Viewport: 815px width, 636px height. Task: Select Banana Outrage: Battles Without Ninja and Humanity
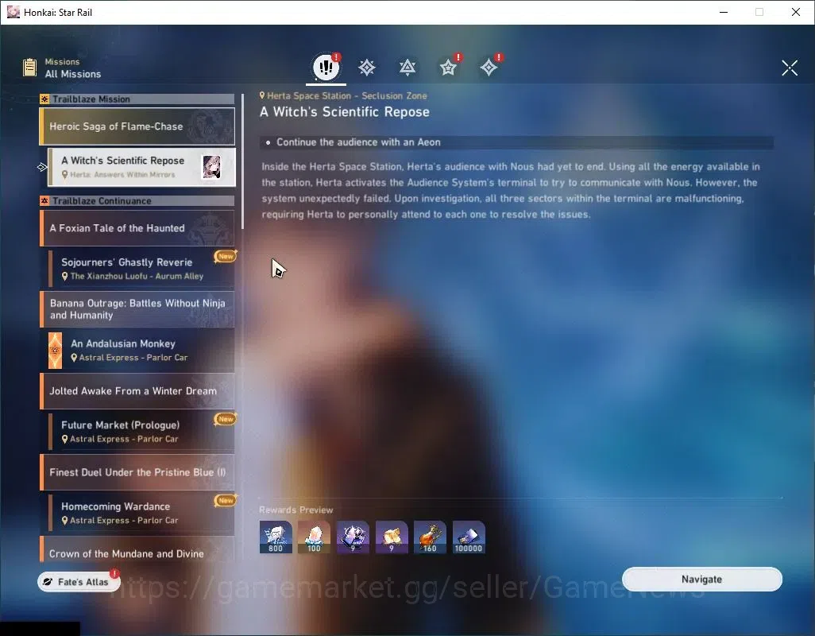tap(137, 309)
